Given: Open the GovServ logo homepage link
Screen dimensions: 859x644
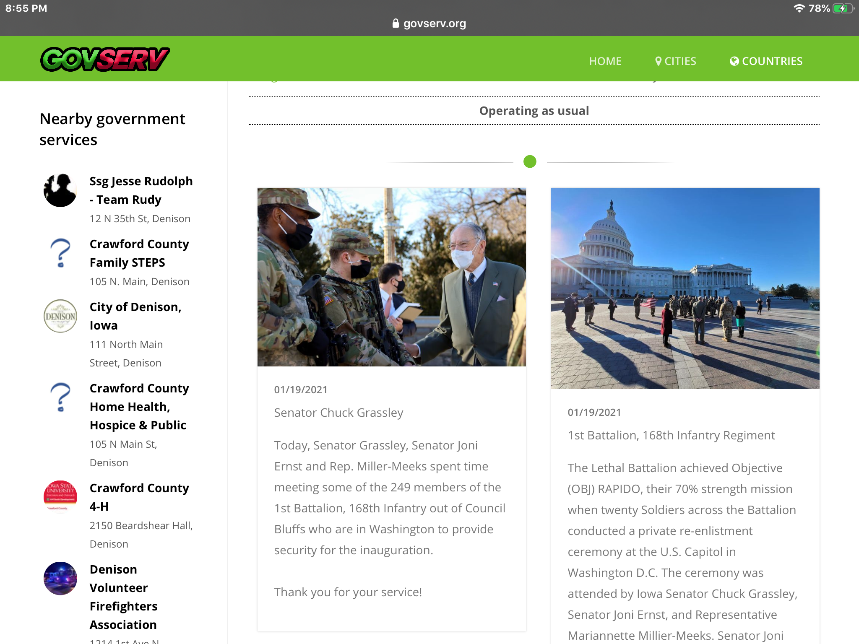Looking at the screenshot, I should (105, 59).
